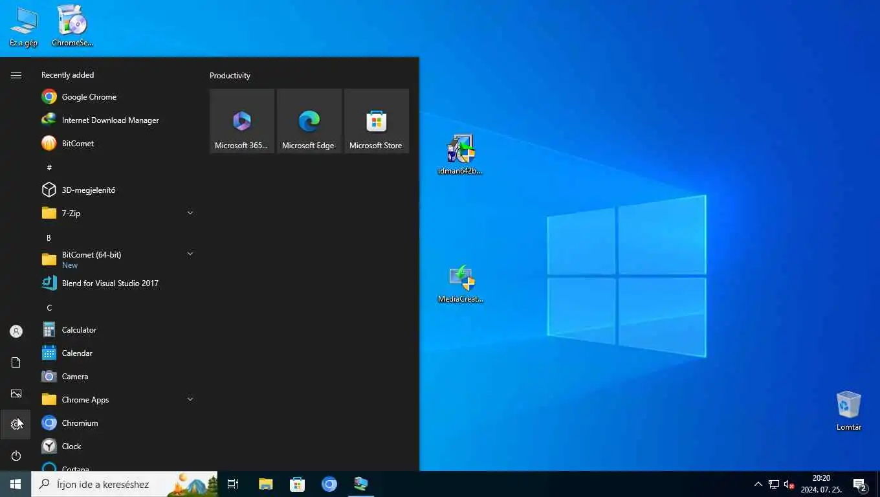Select the Ez a gép desktop icon

point(23,27)
